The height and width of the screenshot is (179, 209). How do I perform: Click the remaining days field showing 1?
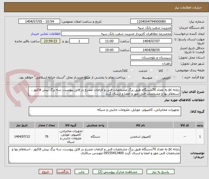click(79, 41)
